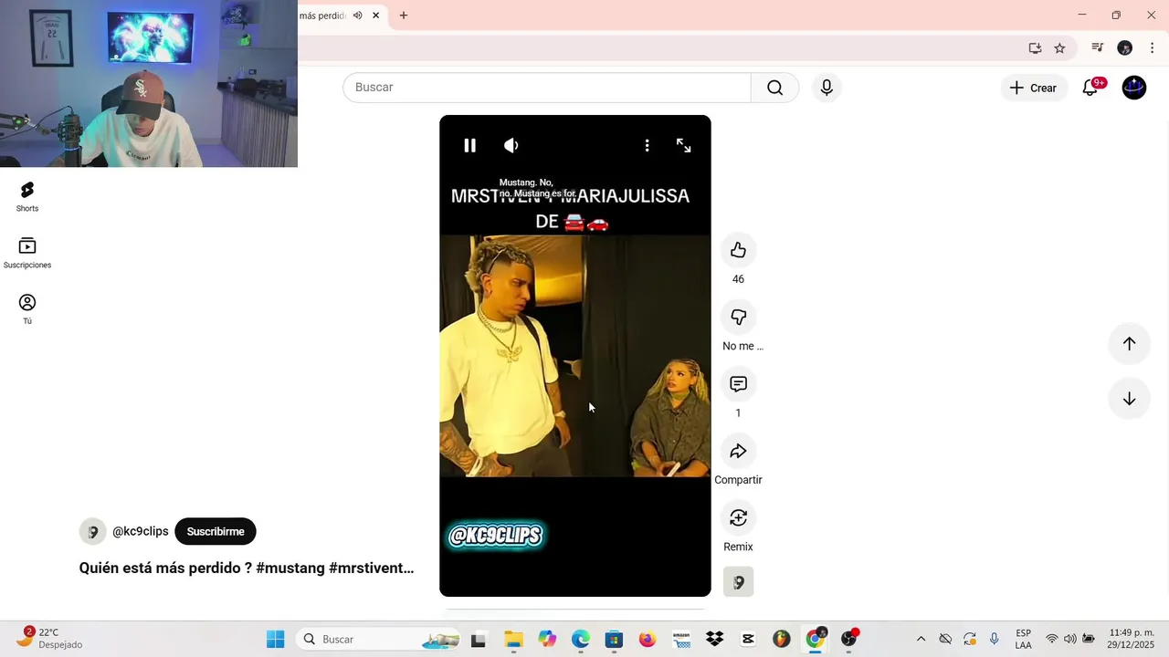
Task: Mute the Short's volume
Action: [x=511, y=145]
